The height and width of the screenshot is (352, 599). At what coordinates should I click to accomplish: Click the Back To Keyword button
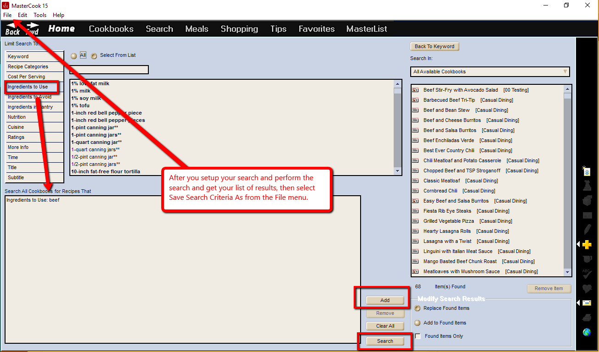(435, 46)
